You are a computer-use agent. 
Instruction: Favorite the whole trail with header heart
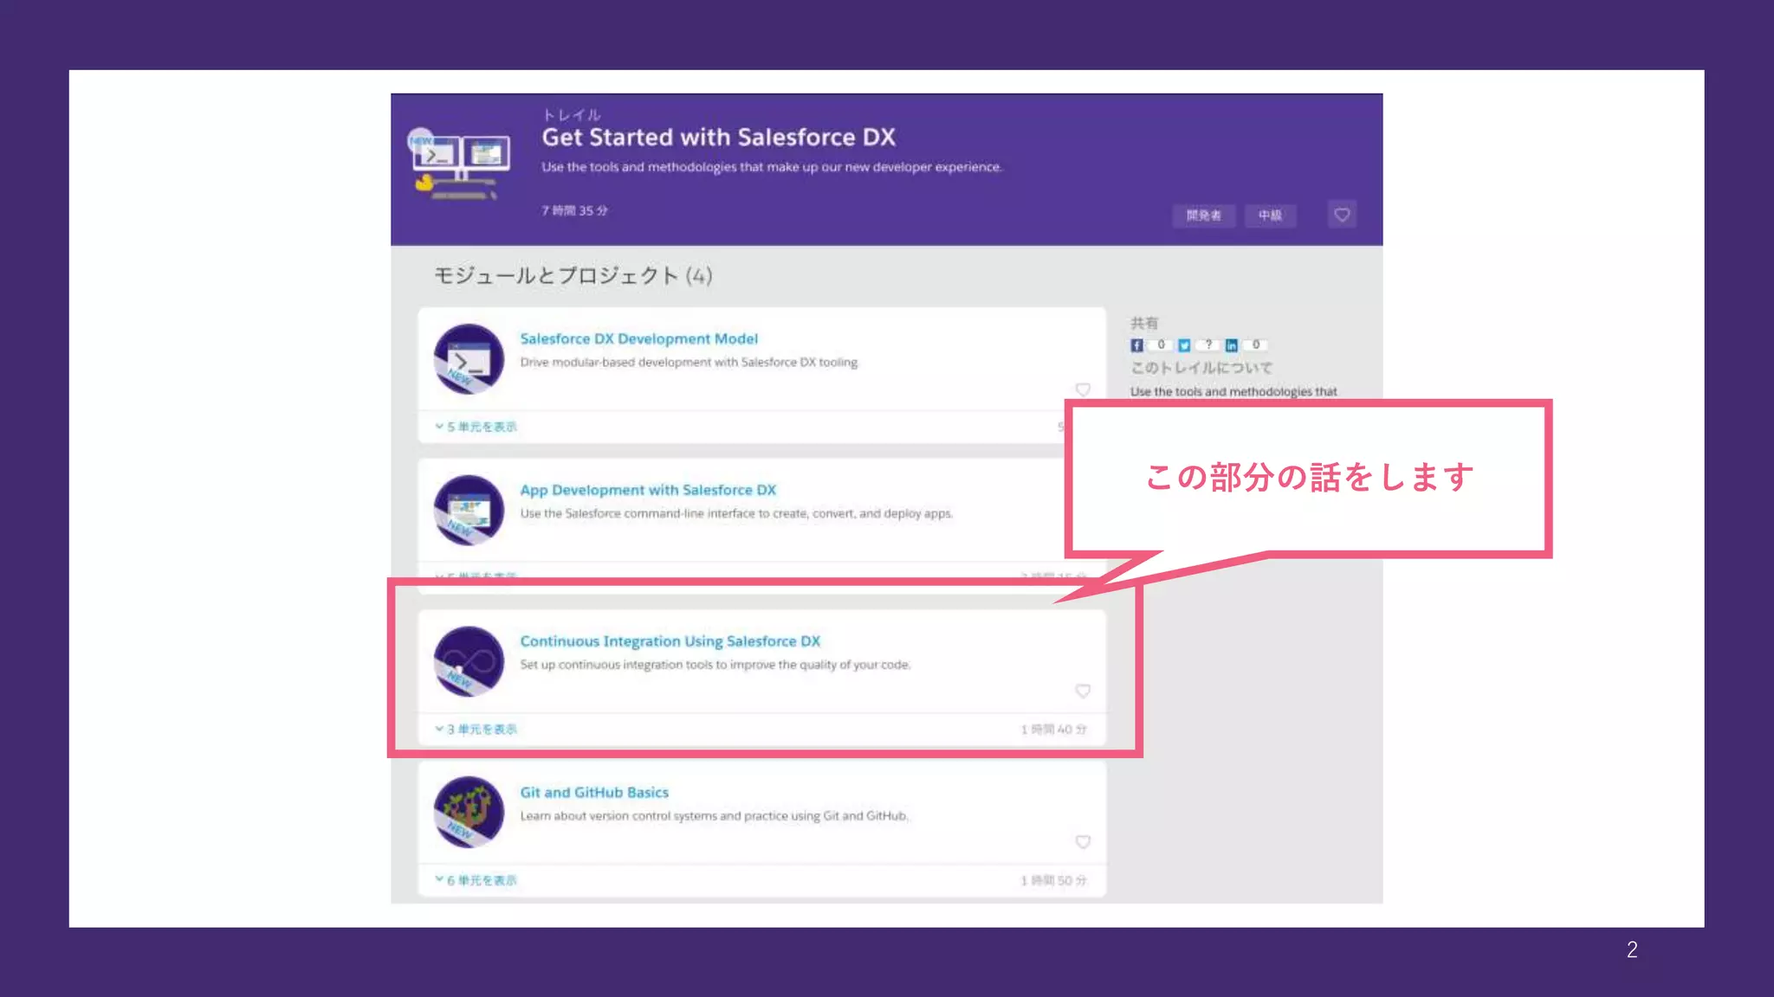pos(1342,215)
